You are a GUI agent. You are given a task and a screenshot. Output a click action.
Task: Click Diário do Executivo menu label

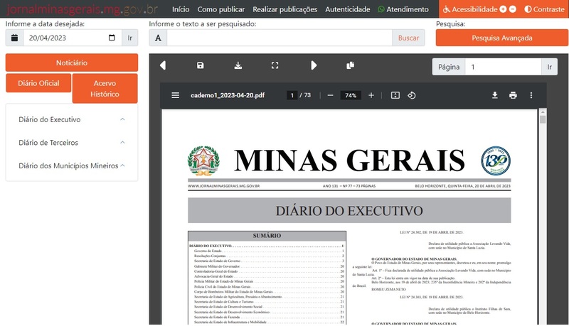tap(50, 119)
